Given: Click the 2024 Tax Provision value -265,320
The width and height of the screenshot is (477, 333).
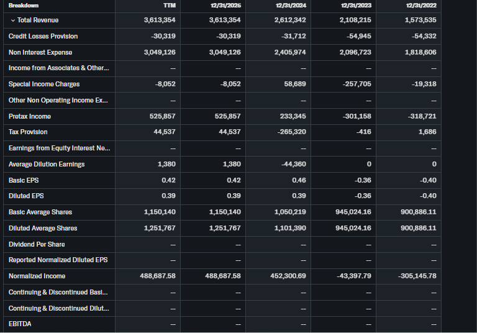Looking at the screenshot, I should [x=291, y=132].
